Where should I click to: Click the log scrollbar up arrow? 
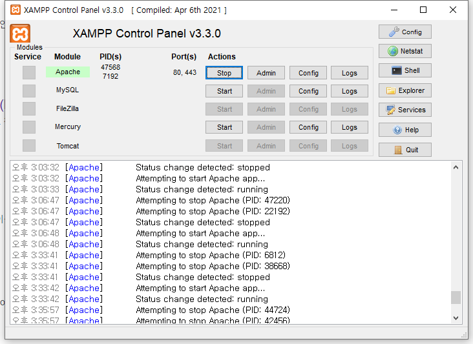coord(456,167)
